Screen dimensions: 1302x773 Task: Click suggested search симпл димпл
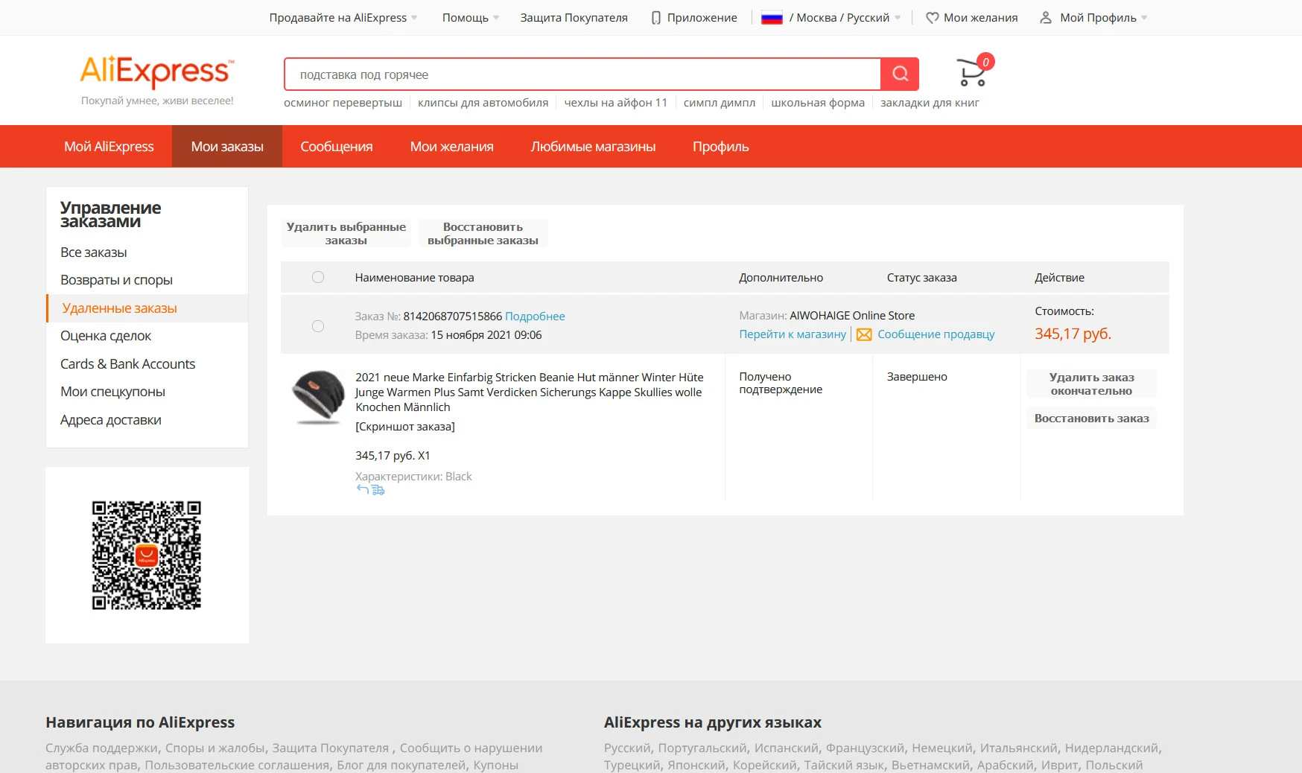point(720,103)
